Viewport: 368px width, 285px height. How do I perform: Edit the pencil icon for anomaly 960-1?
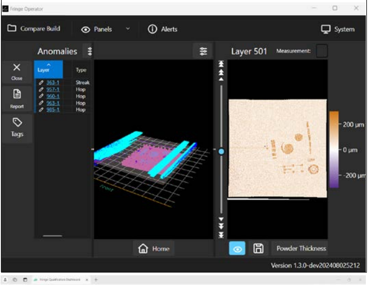pyautogui.click(x=41, y=96)
